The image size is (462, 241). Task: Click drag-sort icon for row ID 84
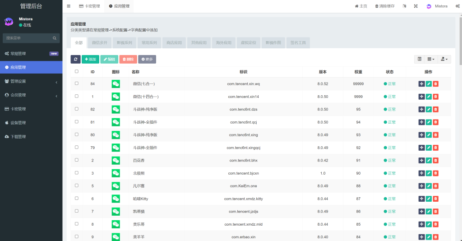pos(422,83)
